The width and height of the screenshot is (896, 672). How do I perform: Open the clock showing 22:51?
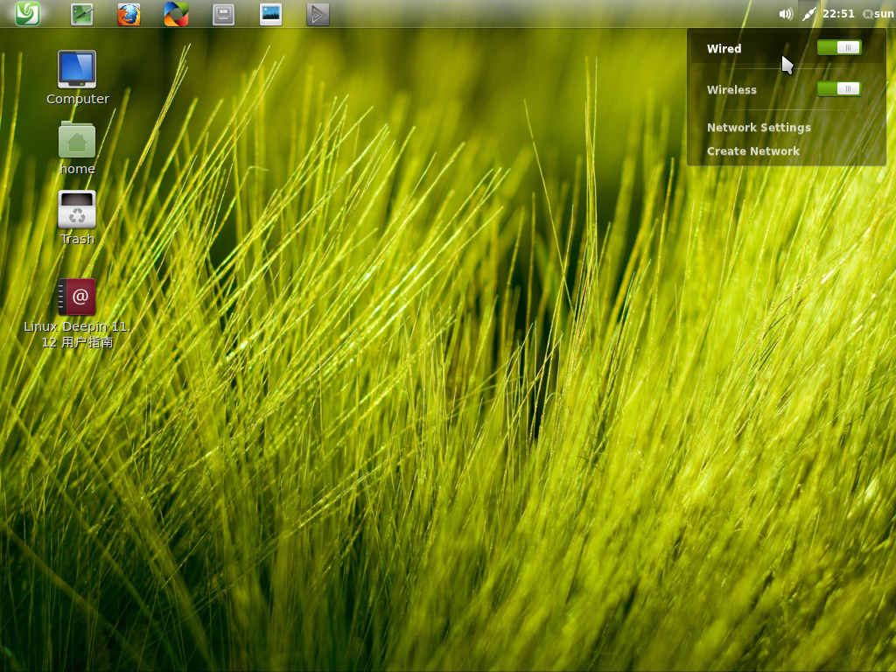(x=832, y=13)
